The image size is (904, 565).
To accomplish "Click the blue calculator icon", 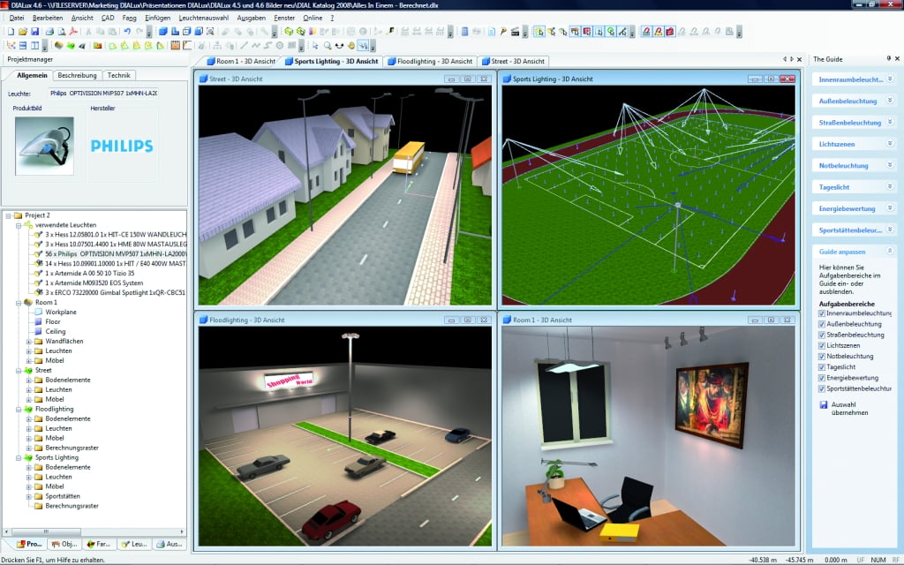I will [x=464, y=32].
